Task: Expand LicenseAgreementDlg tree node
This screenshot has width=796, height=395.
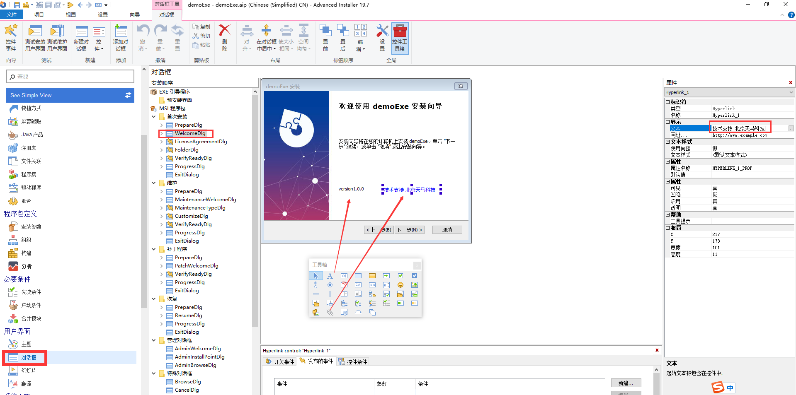Action: pos(161,142)
